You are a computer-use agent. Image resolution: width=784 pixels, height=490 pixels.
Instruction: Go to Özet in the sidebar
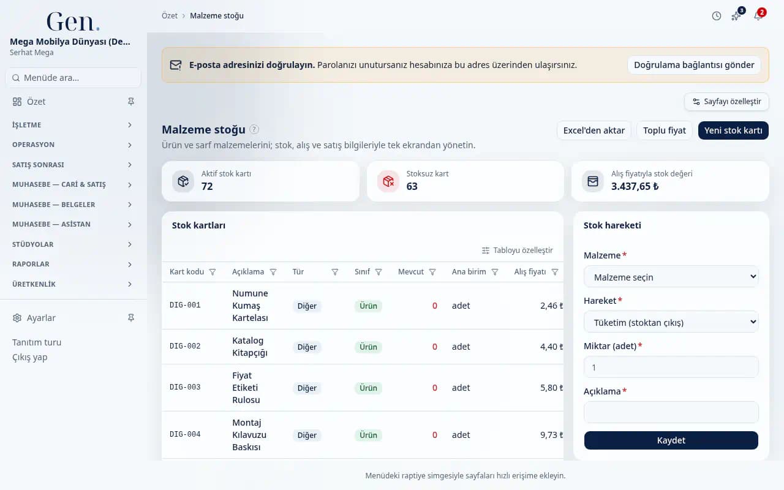click(36, 102)
